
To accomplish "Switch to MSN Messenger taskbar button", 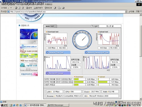I will pyautogui.click(x=58, y=105).
